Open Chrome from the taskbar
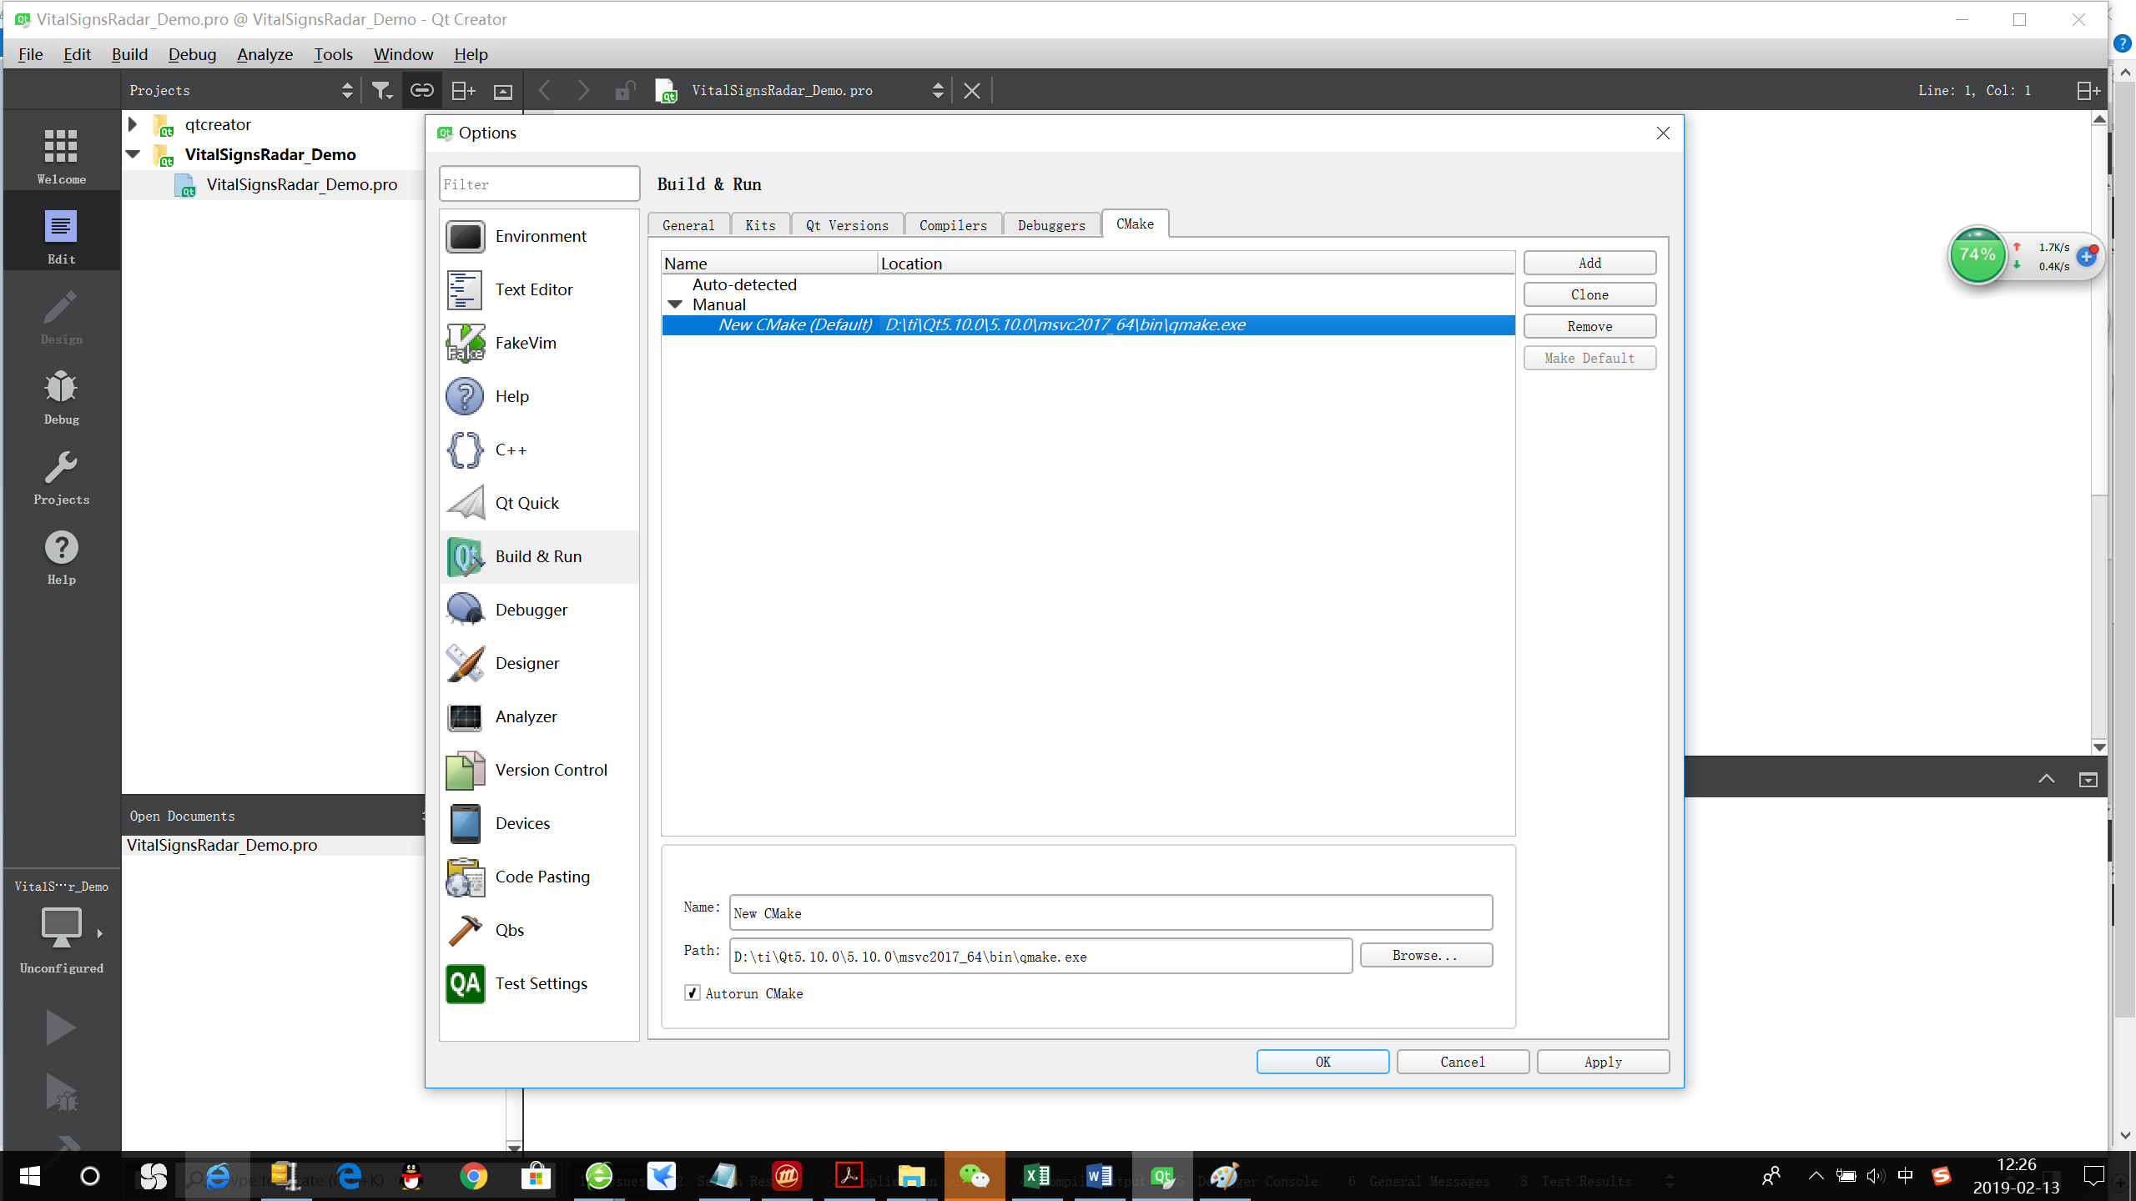 coord(473,1176)
